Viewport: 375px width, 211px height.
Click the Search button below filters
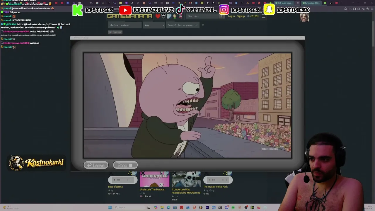click(115, 33)
